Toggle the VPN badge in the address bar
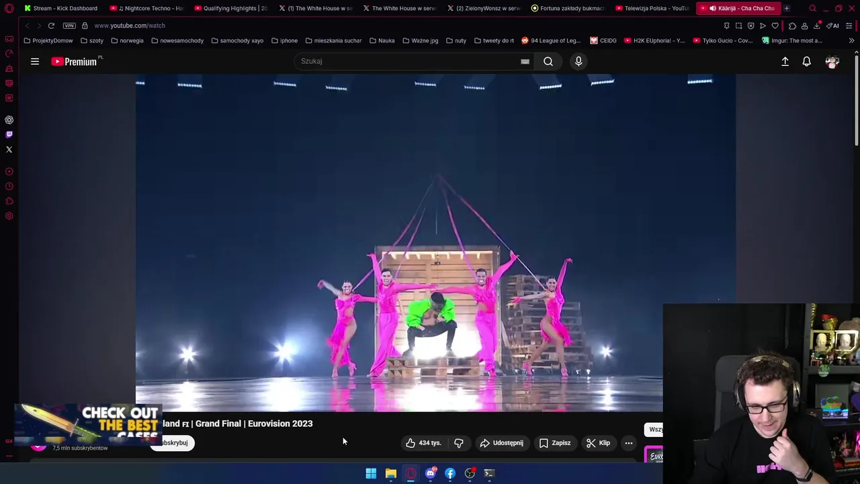860x484 pixels. coord(69,26)
